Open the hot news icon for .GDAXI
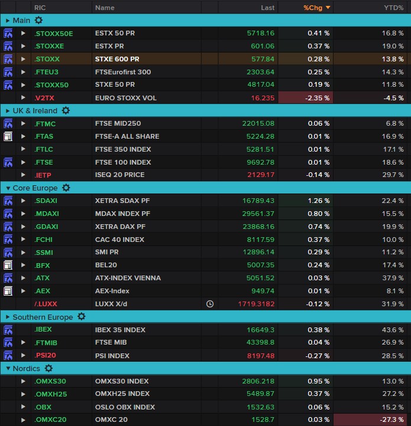Viewport: 411px width, 426px height. 8,227
